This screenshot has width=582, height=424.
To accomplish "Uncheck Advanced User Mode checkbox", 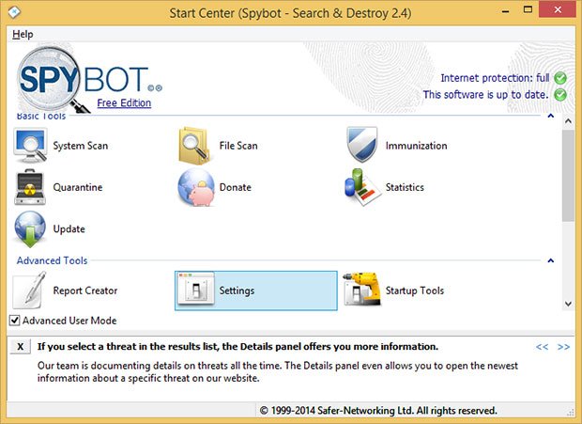I will pos(14,321).
